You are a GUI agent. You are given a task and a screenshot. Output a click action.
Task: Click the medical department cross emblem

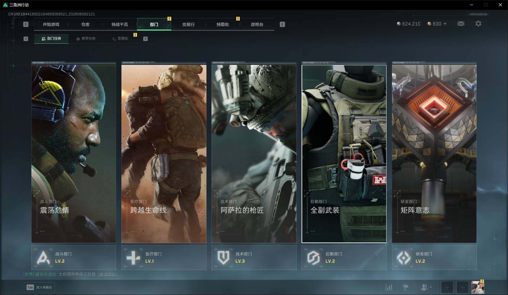(x=134, y=258)
